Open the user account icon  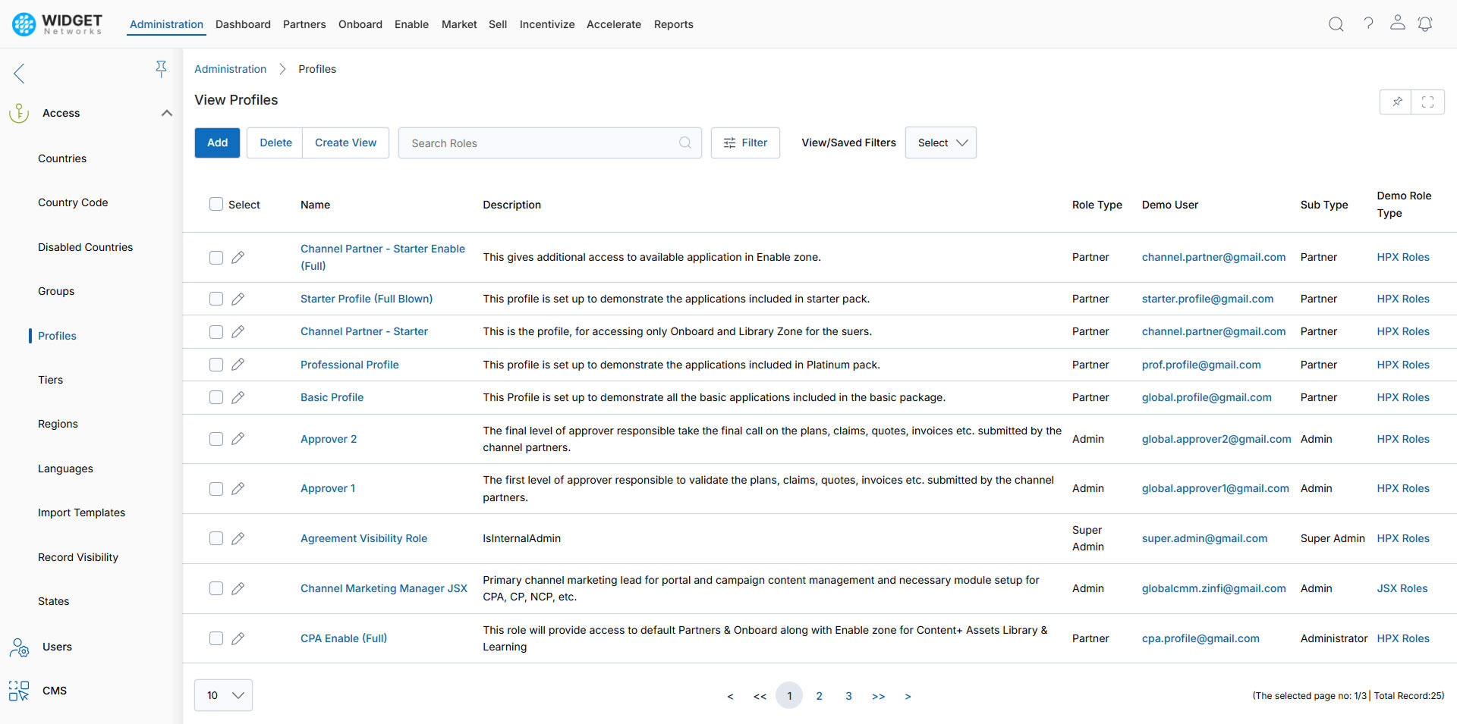pyautogui.click(x=1398, y=24)
